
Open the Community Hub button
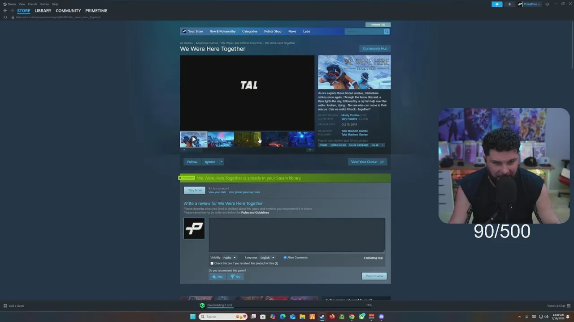tap(375, 48)
